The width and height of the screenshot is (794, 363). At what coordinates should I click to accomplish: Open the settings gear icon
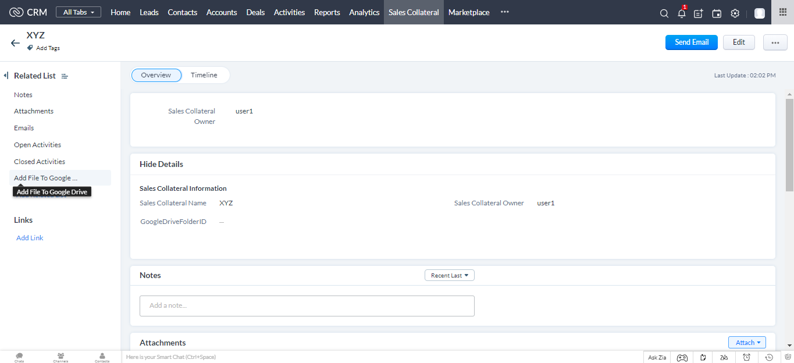735,13
